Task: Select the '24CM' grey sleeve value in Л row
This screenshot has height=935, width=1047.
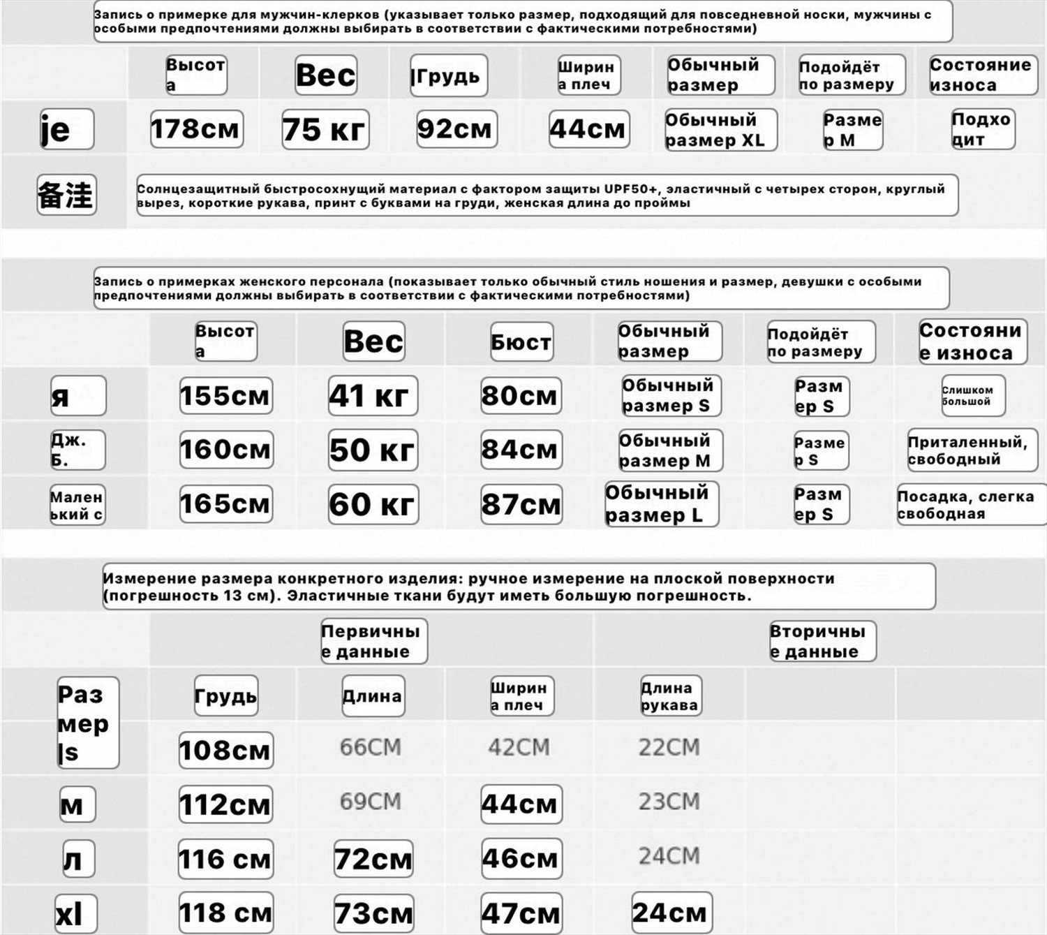Action: pyautogui.click(x=669, y=856)
